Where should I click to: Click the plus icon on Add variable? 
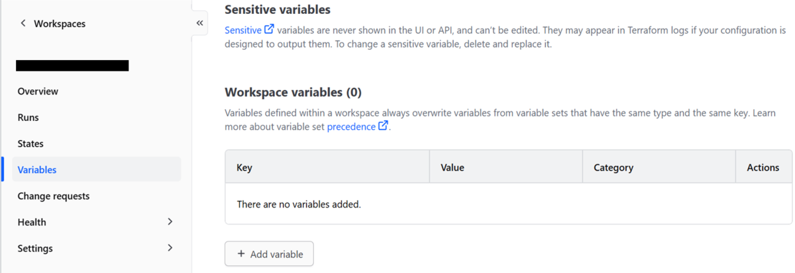(241, 254)
